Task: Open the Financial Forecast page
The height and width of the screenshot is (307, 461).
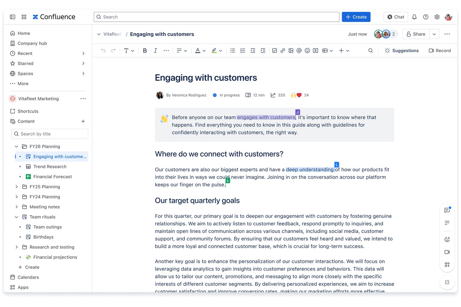Action: [x=52, y=177]
